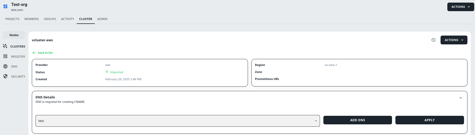Click the Promotheus URL label
The image size is (475, 135).
(267, 79)
